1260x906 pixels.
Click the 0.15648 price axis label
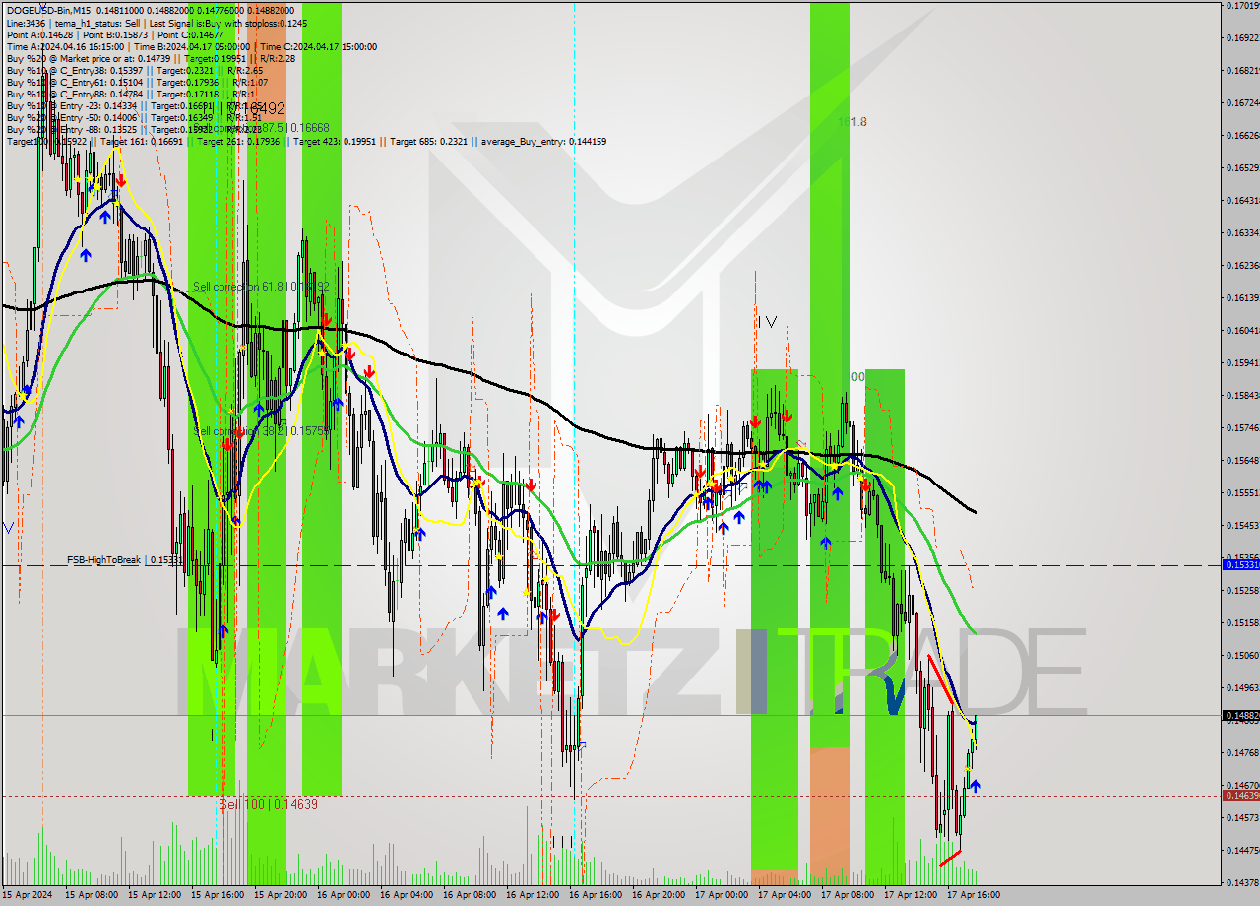click(x=1242, y=460)
